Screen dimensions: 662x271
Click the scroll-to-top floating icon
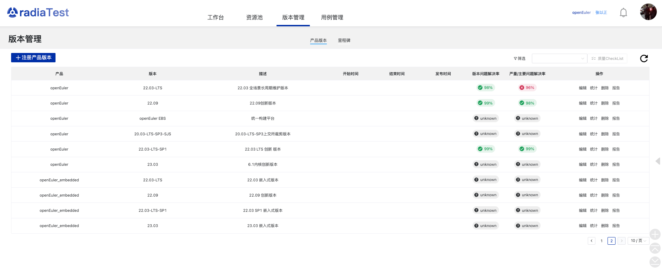pyautogui.click(x=655, y=248)
